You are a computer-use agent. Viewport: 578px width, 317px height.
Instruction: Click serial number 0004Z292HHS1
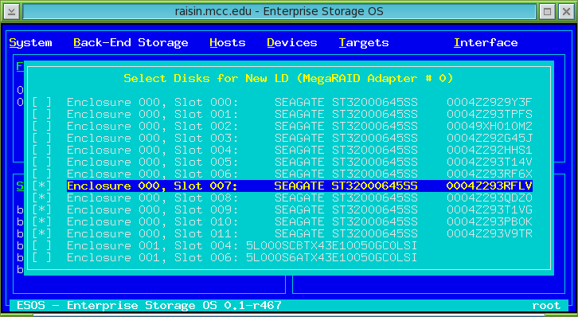(490, 150)
